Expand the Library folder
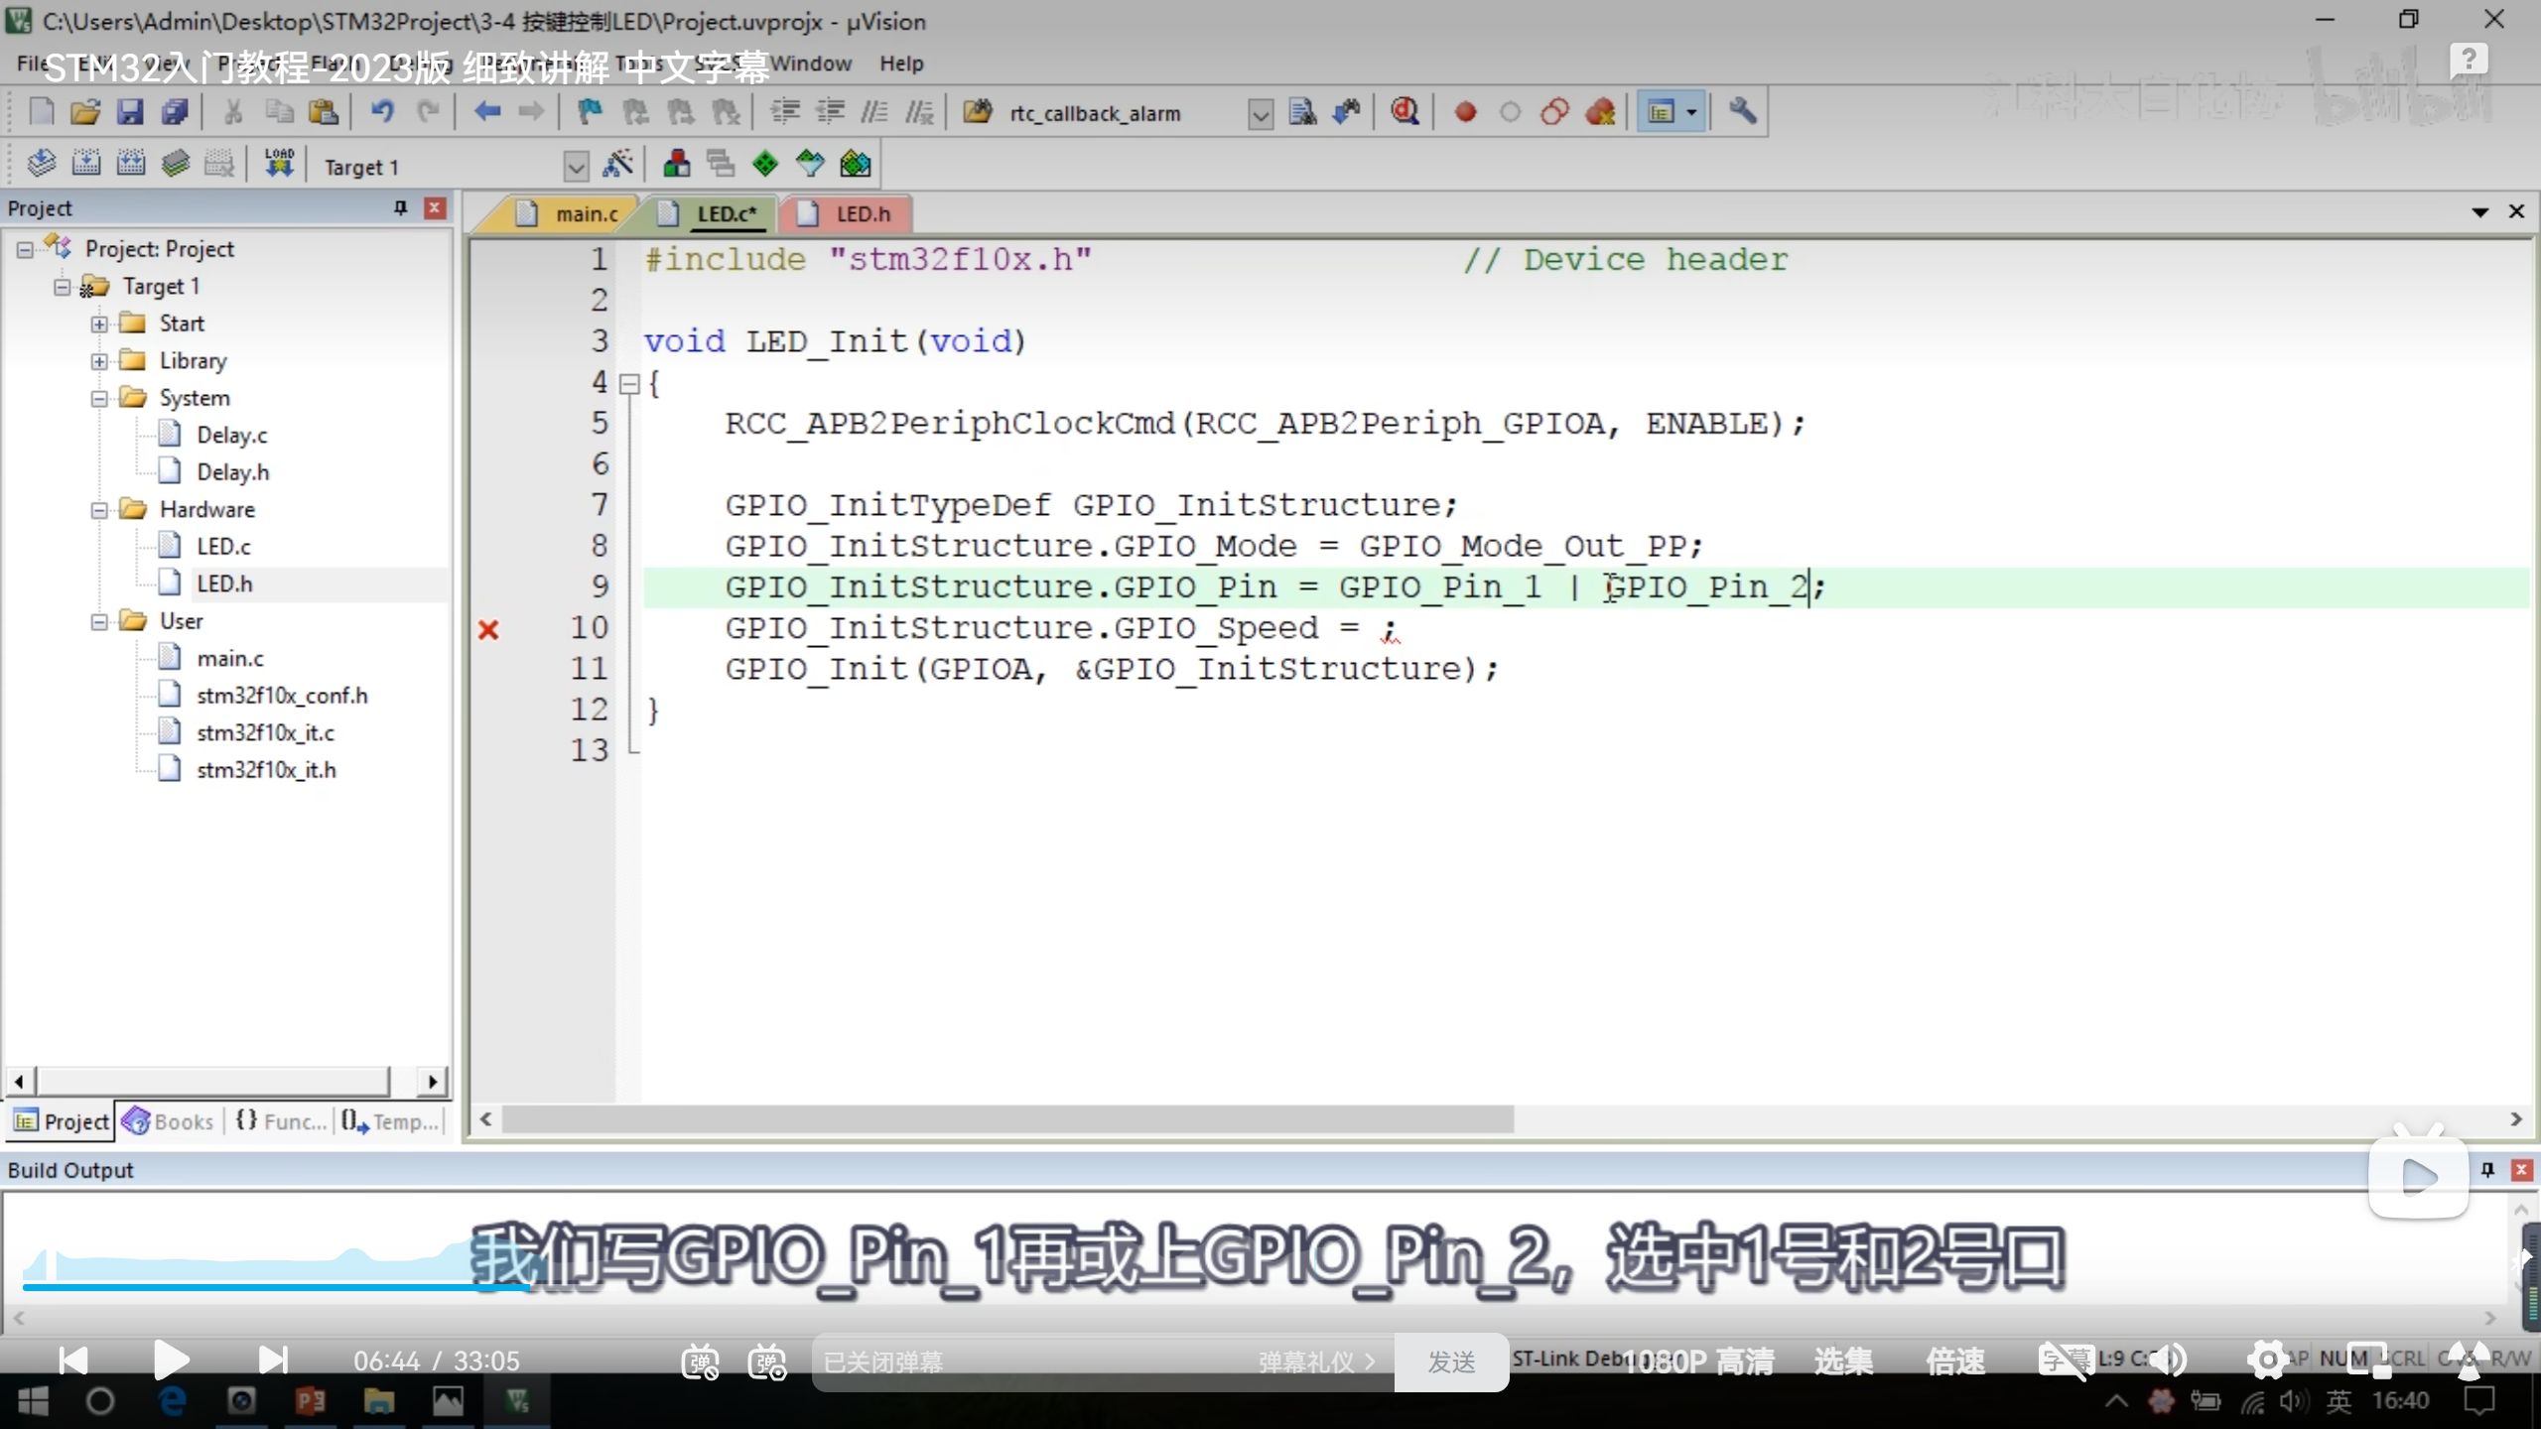The height and width of the screenshot is (1429, 2541). [x=99, y=361]
